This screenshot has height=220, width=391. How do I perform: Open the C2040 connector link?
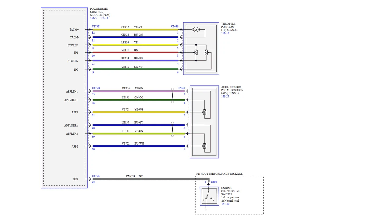[x=181, y=88]
